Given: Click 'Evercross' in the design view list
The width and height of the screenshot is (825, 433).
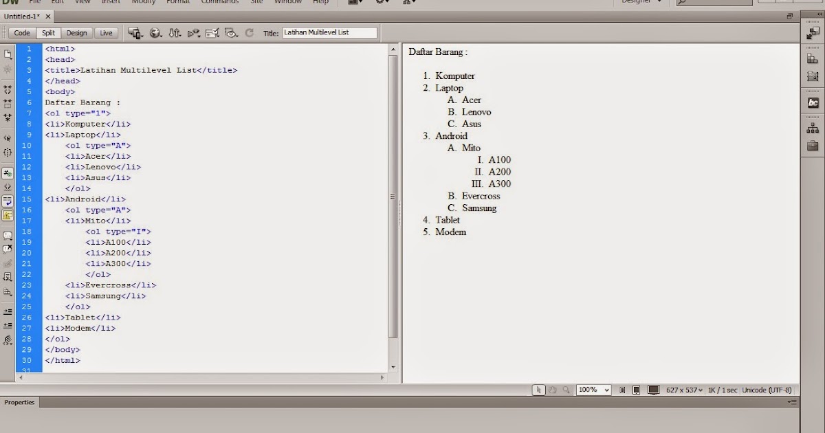Looking at the screenshot, I should (x=481, y=196).
